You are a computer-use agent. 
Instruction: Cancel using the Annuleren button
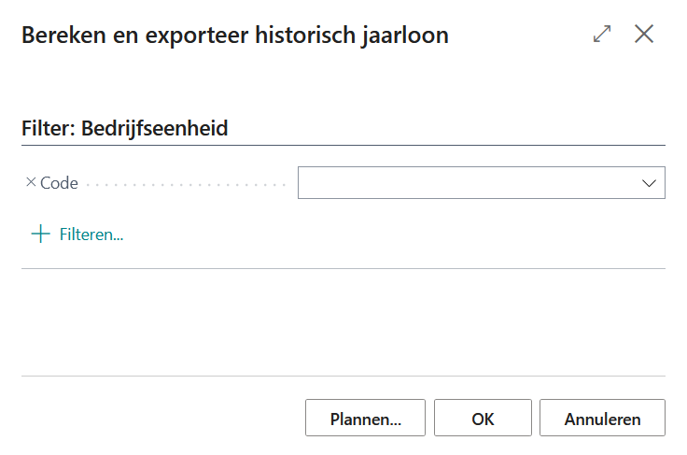pos(602,419)
